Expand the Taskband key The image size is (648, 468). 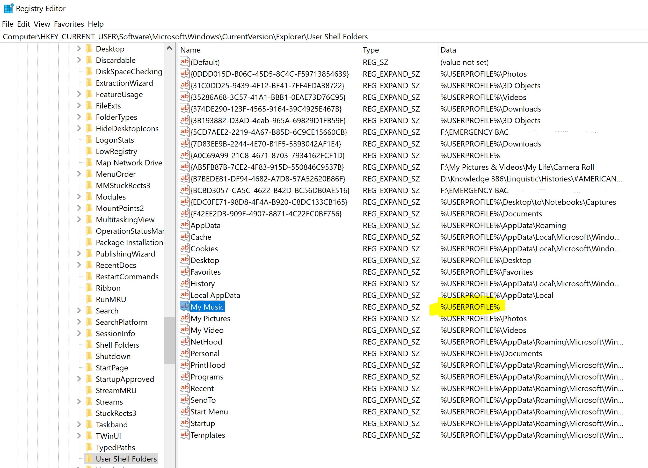click(x=79, y=425)
